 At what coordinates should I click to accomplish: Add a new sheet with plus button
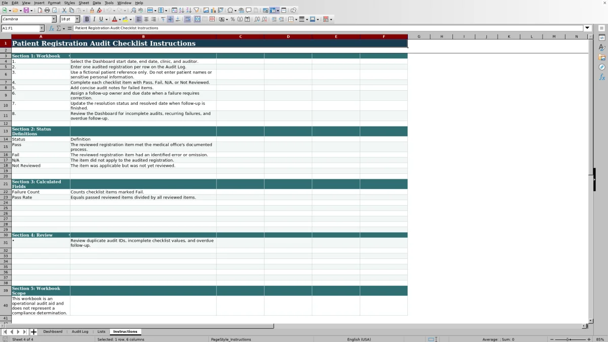coord(33,332)
